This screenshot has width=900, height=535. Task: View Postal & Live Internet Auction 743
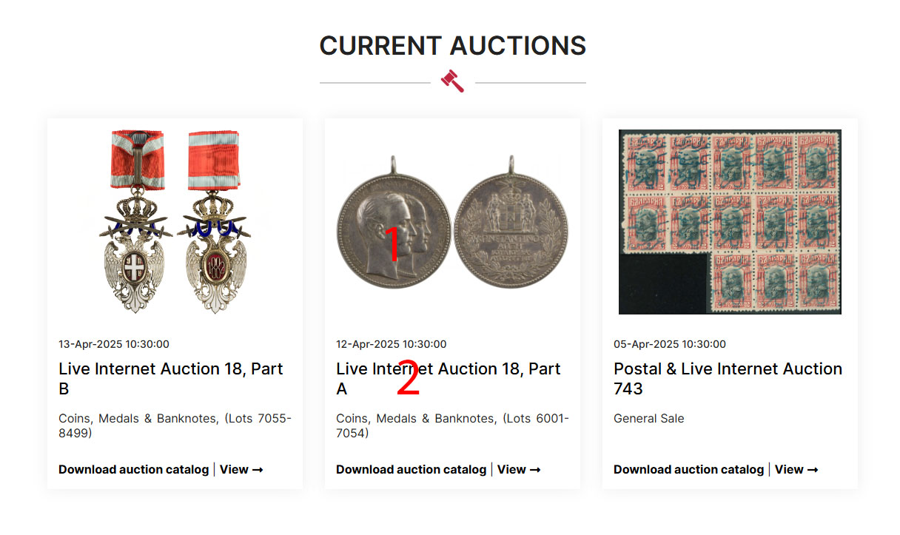tap(796, 469)
